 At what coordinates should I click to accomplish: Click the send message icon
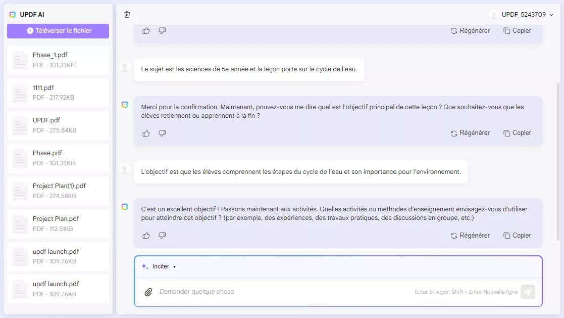pyautogui.click(x=527, y=292)
